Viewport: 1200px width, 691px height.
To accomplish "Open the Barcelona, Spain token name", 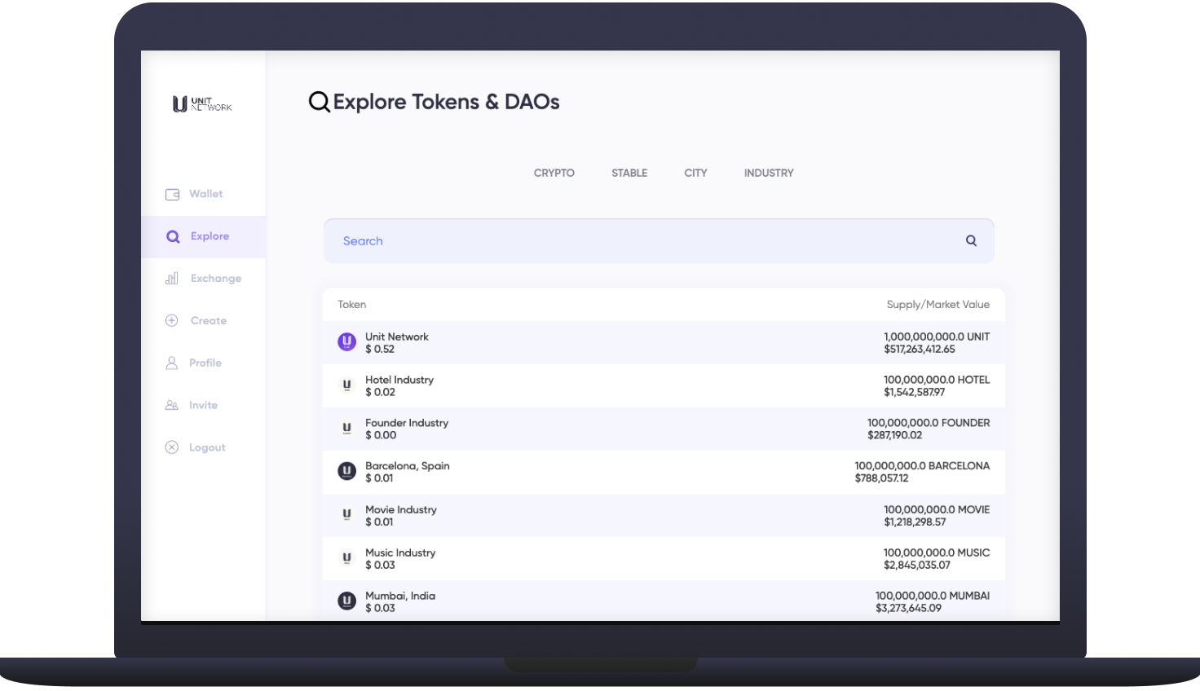I will point(408,466).
